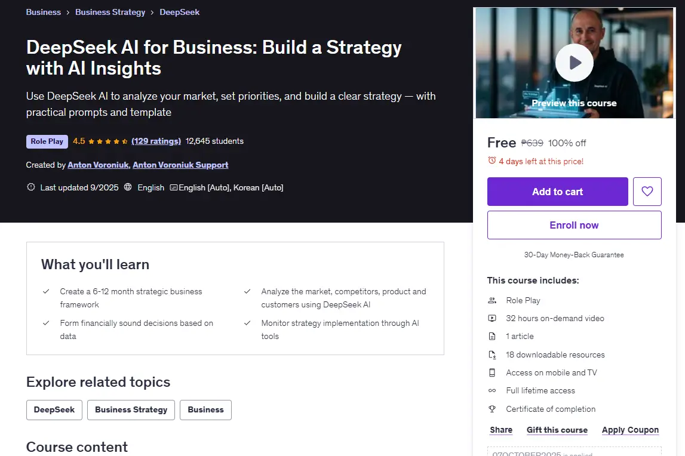Click the mobile and TV access icon
685x456 pixels.
492,372
